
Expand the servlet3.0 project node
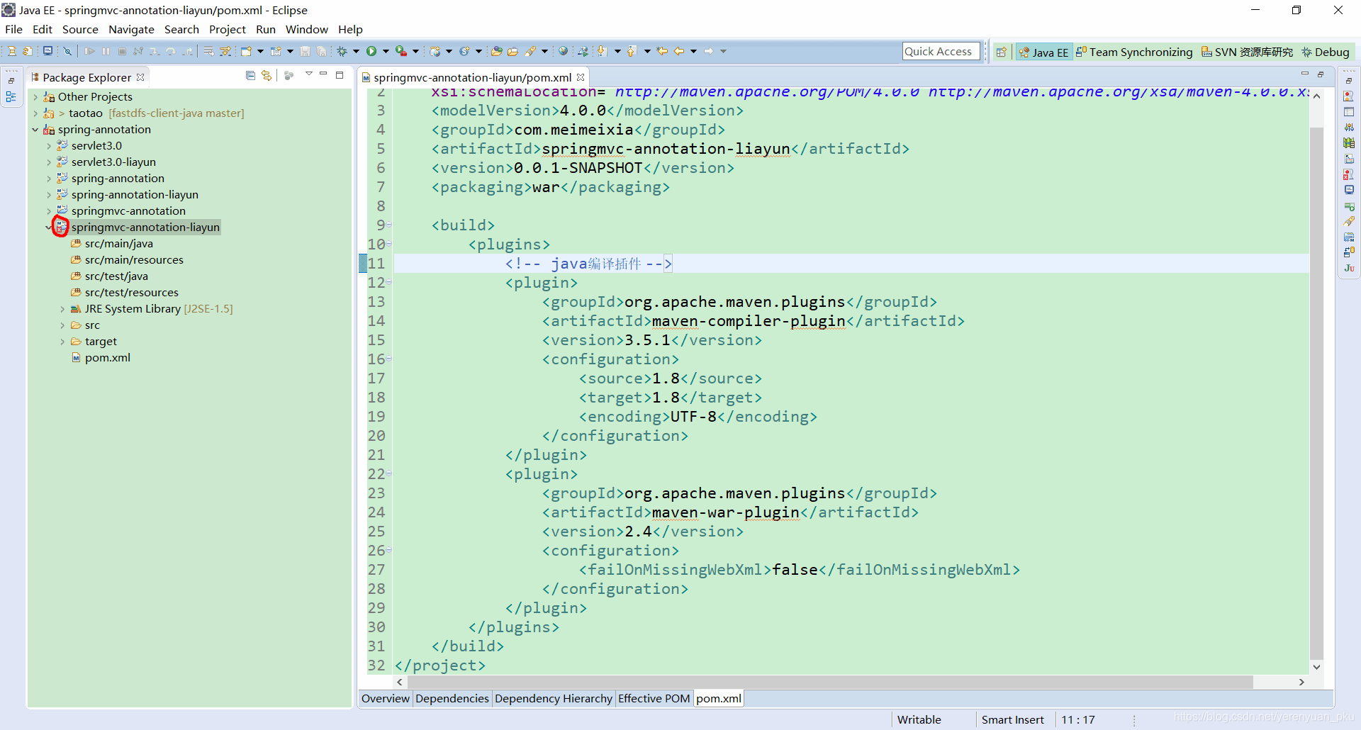coord(49,146)
